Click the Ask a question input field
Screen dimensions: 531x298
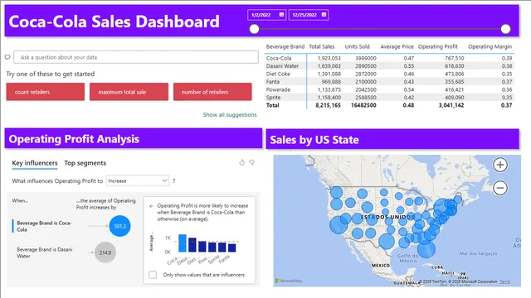coord(136,57)
